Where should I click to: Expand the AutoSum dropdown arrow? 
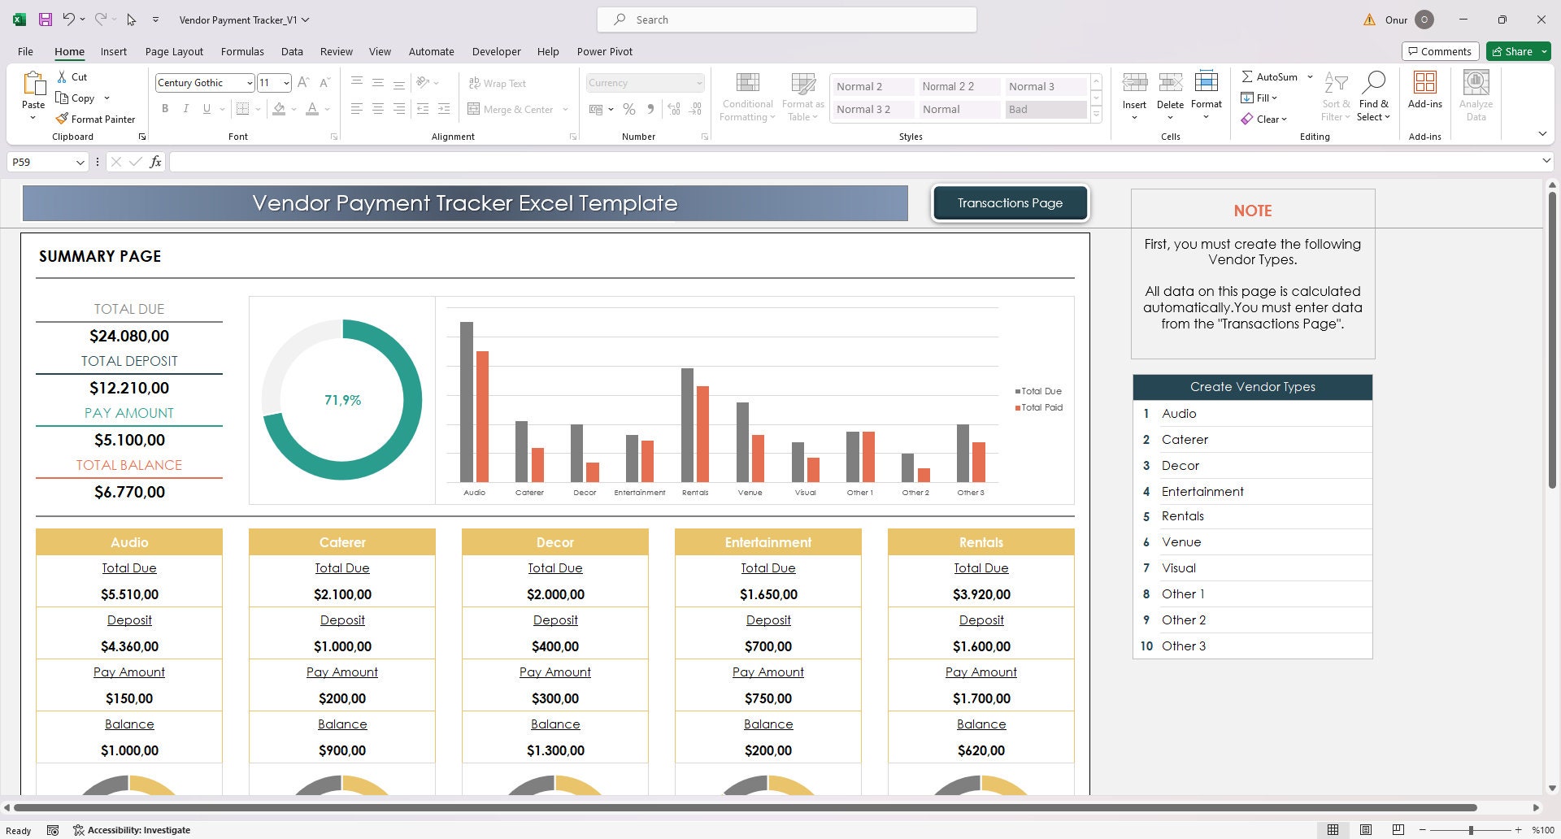tap(1310, 76)
